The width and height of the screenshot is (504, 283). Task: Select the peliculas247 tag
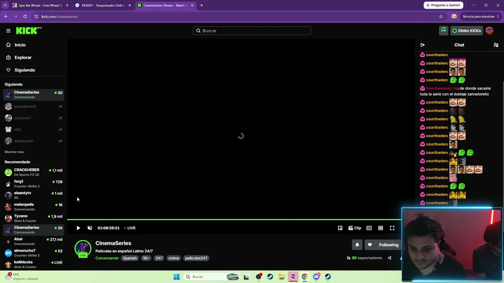[196, 258]
